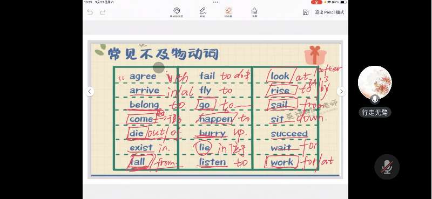Tap the slide title heading
Image resolution: width=432 pixels, height=199 pixels.
coord(163,54)
